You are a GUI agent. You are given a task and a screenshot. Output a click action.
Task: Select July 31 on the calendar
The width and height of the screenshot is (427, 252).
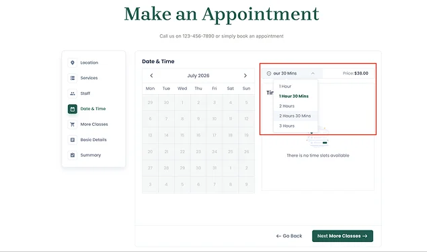215,168
